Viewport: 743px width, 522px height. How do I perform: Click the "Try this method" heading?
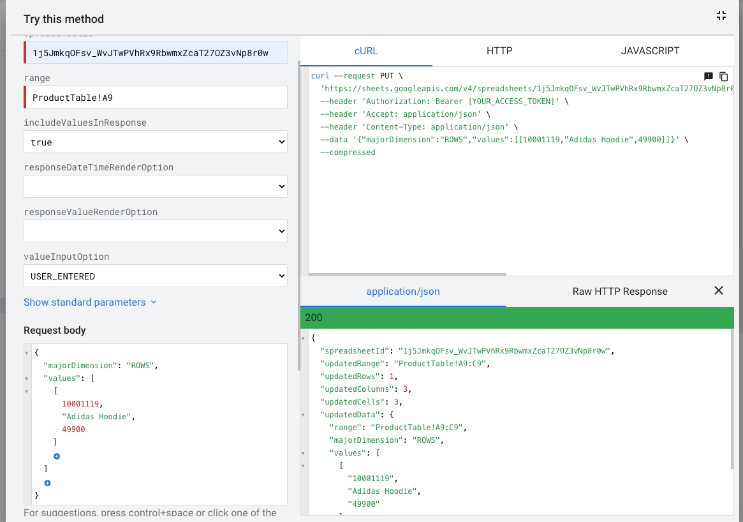(64, 19)
